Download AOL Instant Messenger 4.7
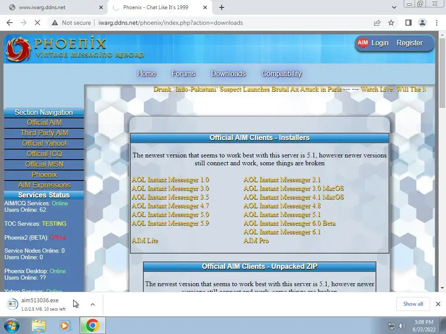 tap(170, 206)
